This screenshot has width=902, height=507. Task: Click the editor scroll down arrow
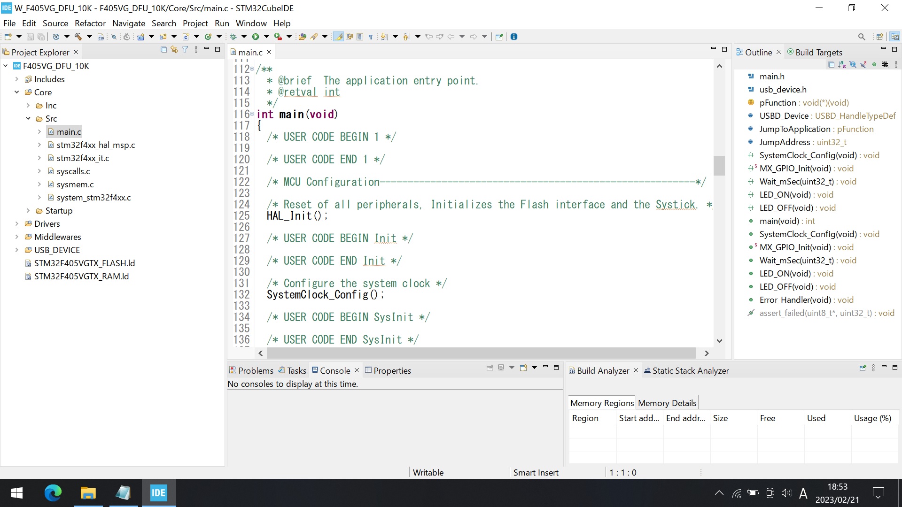pyautogui.click(x=719, y=341)
